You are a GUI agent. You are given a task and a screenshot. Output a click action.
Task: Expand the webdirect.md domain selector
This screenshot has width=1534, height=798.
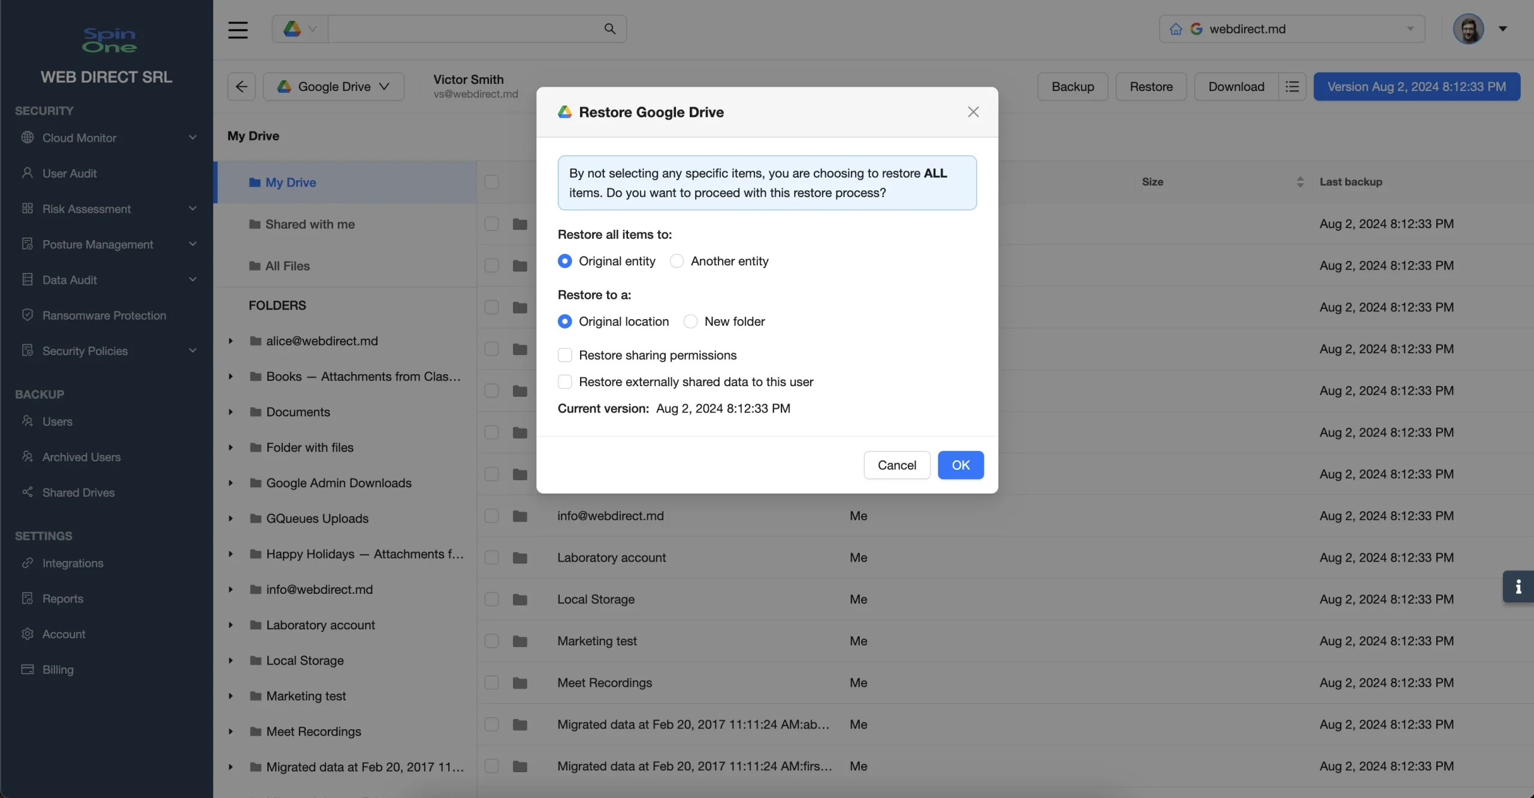1292,29
